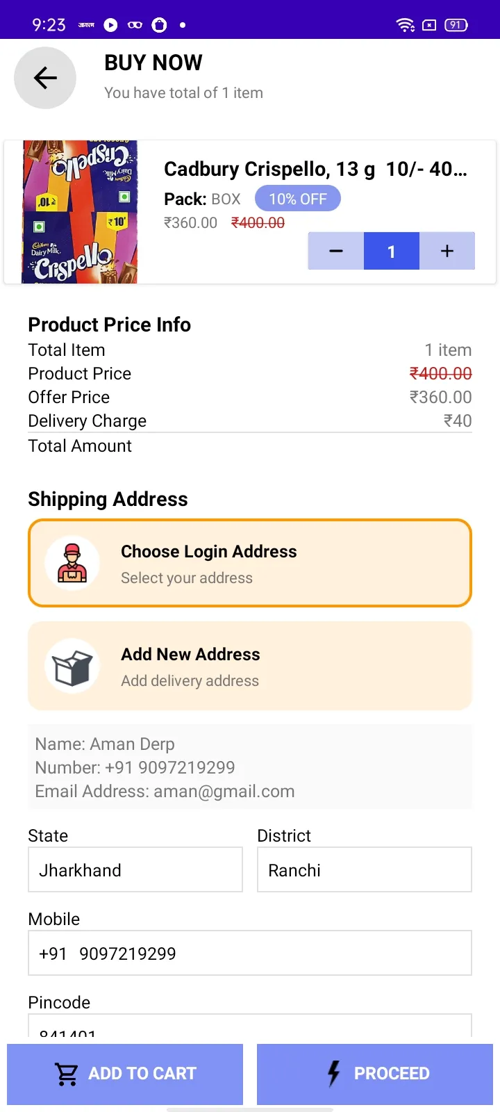Select Choose Login Address option
The image size is (500, 1112).
[x=250, y=563]
